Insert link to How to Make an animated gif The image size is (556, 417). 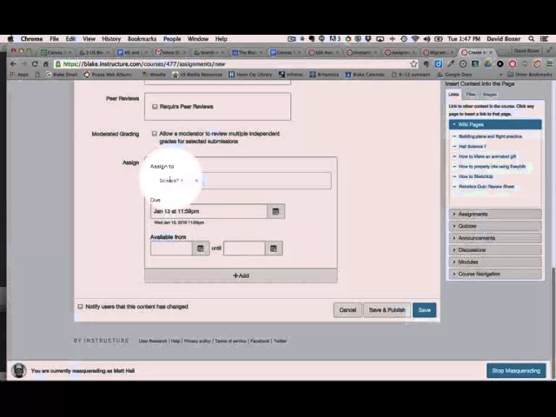(487, 156)
